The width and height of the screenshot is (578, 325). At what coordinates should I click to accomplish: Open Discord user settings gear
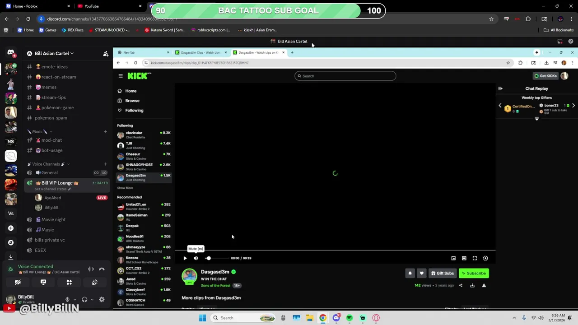click(102, 299)
